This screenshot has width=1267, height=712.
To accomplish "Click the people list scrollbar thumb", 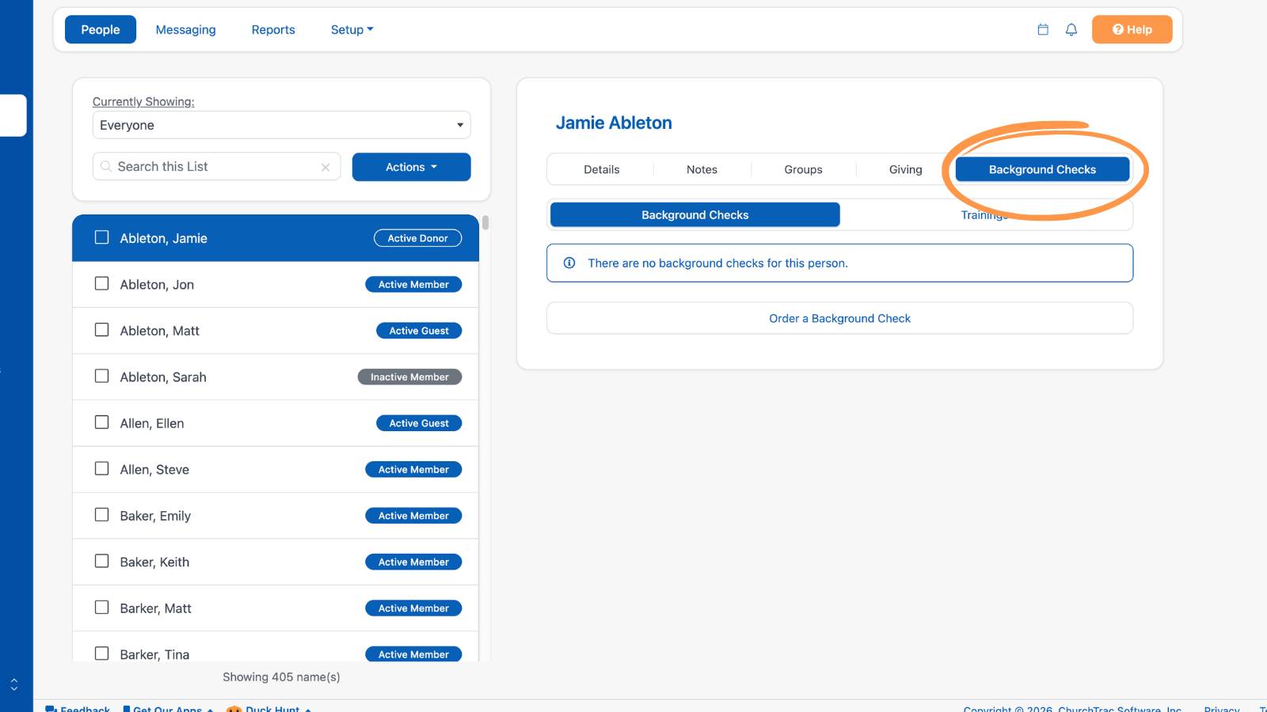I will (485, 222).
